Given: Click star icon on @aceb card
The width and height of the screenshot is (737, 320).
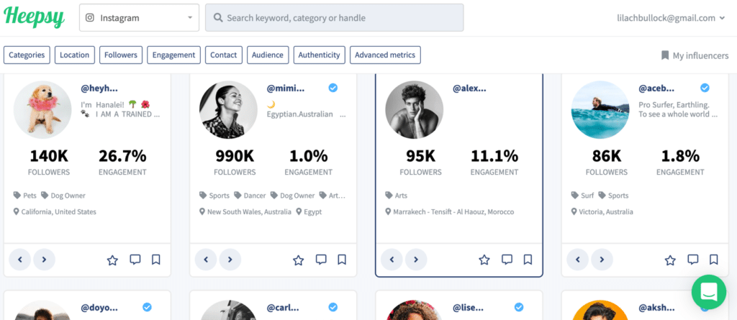Looking at the screenshot, I should click(x=670, y=260).
